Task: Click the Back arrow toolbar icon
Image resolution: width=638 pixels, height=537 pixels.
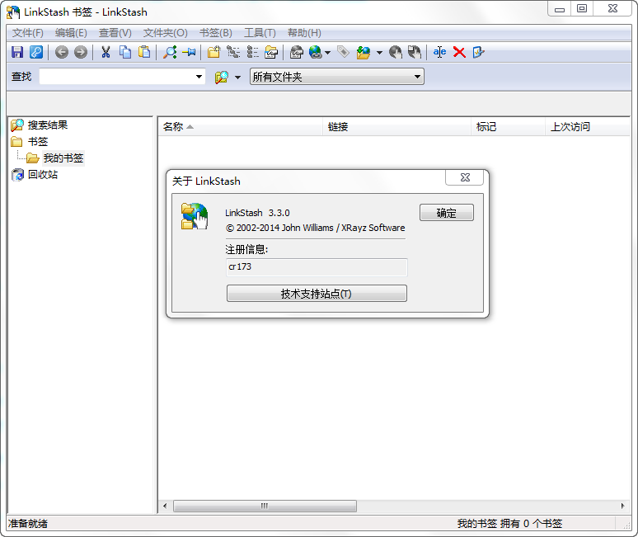Action: 62,52
